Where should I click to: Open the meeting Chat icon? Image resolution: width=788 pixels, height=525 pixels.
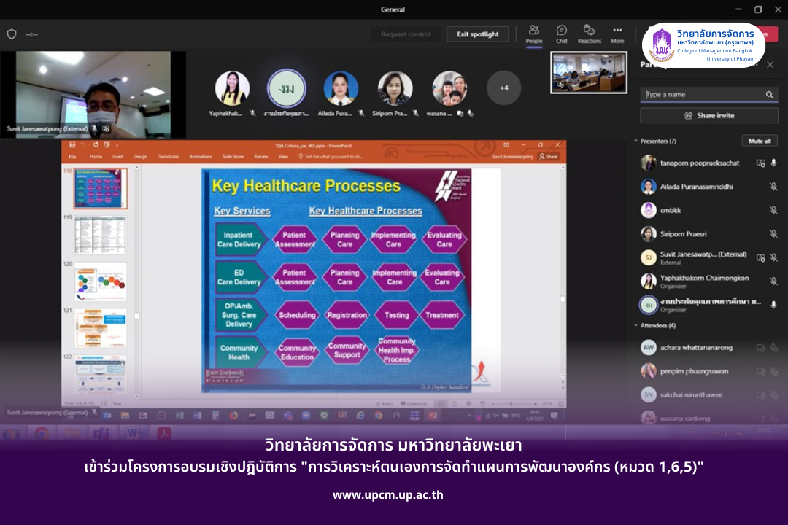pos(561,30)
